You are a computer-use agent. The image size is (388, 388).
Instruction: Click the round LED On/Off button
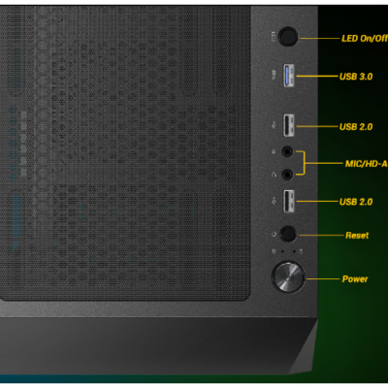pos(288,37)
